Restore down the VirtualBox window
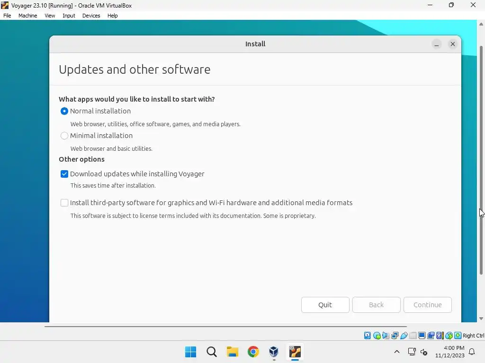Screen dimensions: 485x363 click(451, 5)
